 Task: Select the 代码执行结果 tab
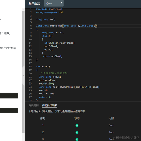(x=49, y=105)
